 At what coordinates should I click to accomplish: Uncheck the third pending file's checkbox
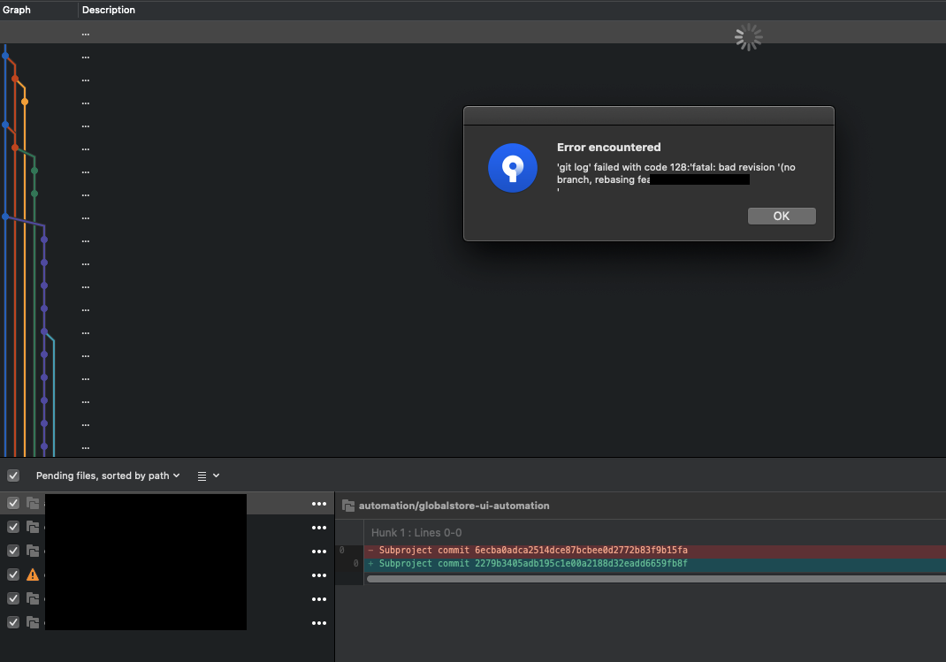pyautogui.click(x=13, y=551)
